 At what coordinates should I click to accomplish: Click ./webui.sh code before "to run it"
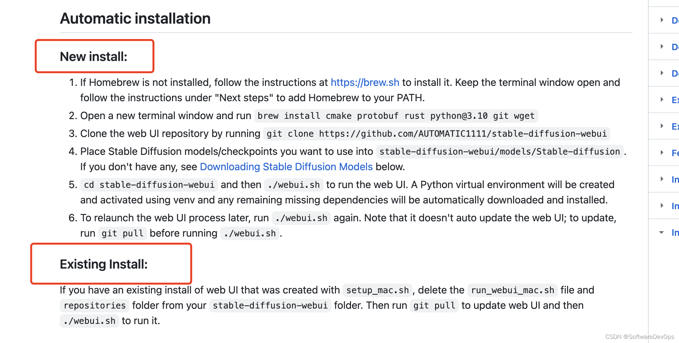click(x=90, y=321)
